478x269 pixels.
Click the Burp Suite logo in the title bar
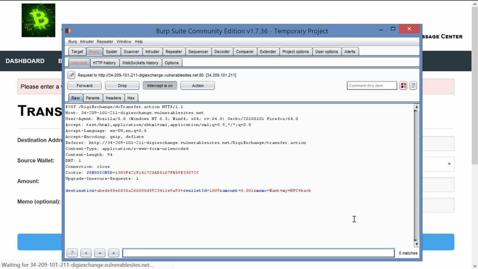pyautogui.click(x=68, y=31)
